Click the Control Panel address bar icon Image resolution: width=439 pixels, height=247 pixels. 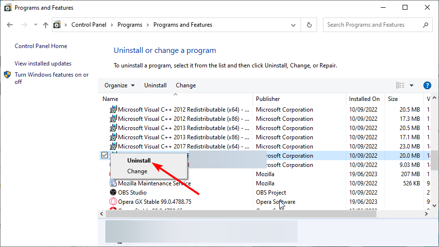click(x=57, y=25)
